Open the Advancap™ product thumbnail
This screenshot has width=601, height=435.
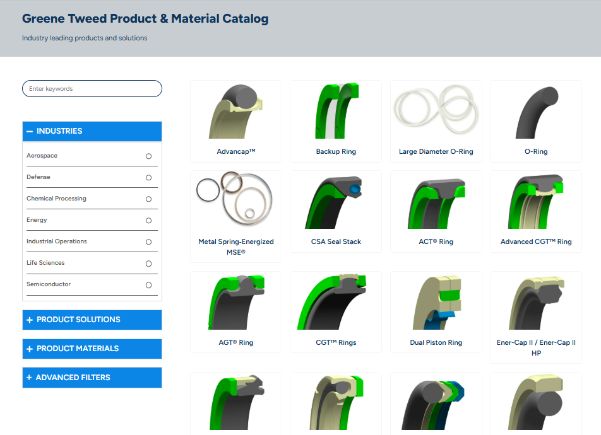[235, 112]
